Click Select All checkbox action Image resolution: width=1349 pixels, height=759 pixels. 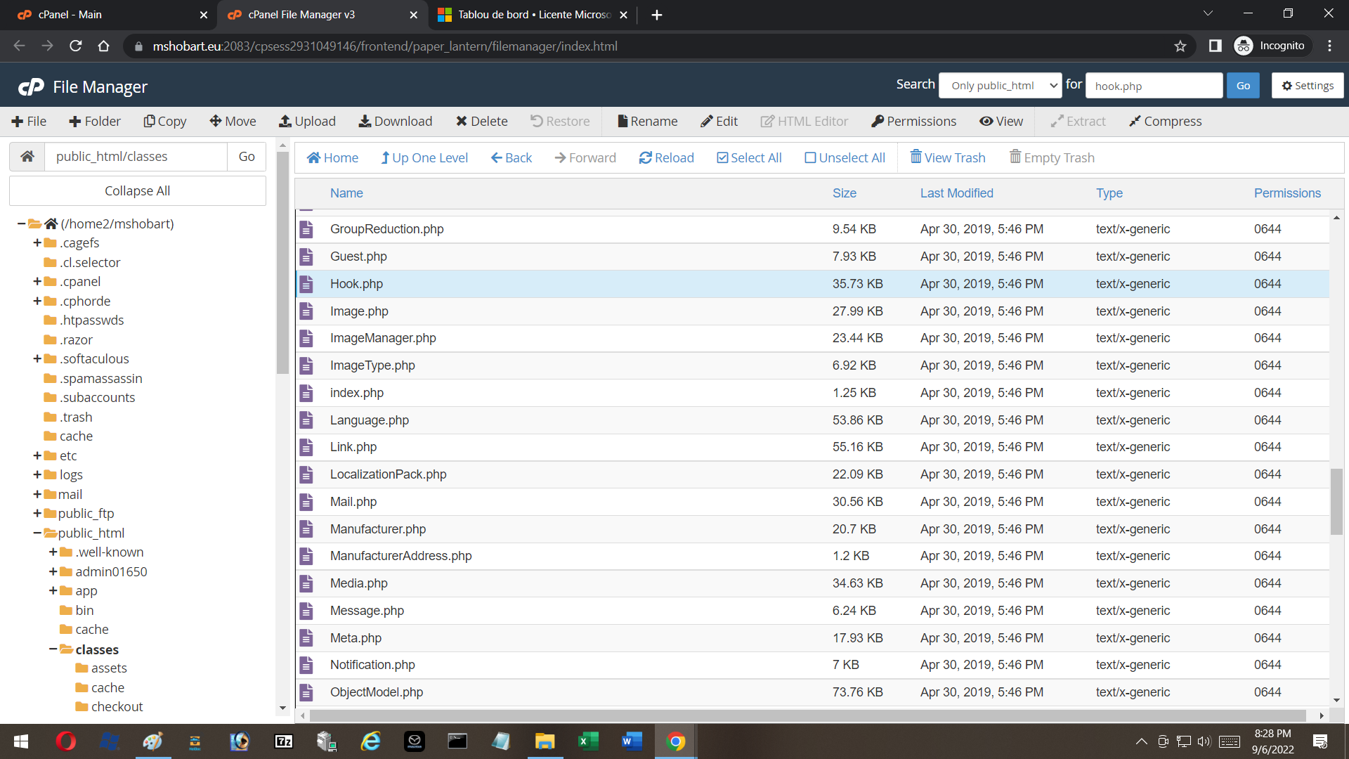pos(749,157)
